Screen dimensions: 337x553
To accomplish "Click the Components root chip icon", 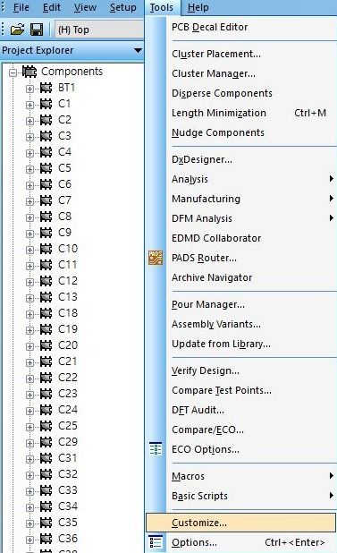I will [29, 72].
